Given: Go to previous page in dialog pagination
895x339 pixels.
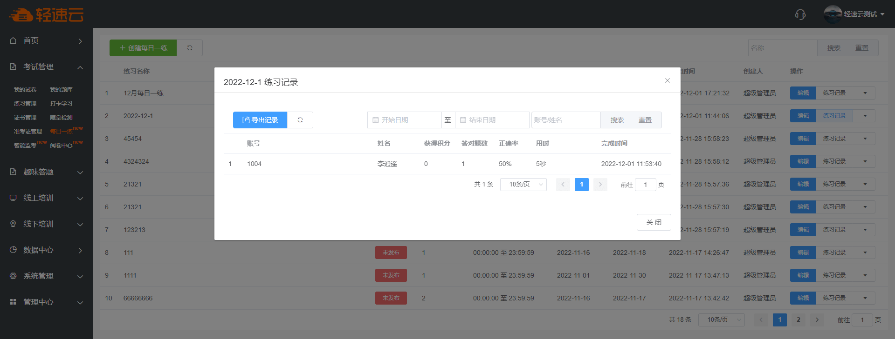Looking at the screenshot, I should click(563, 185).
